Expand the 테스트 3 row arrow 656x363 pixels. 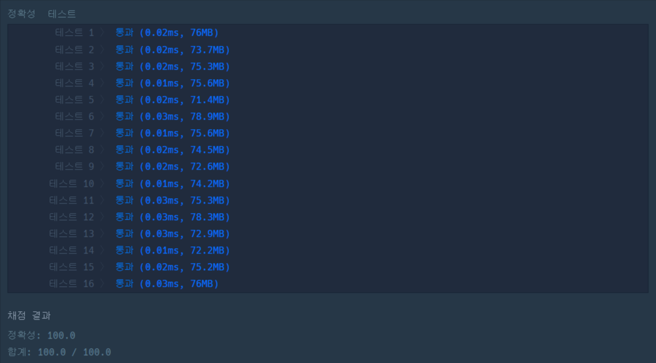pyautogui.click(x=102, y=66)
